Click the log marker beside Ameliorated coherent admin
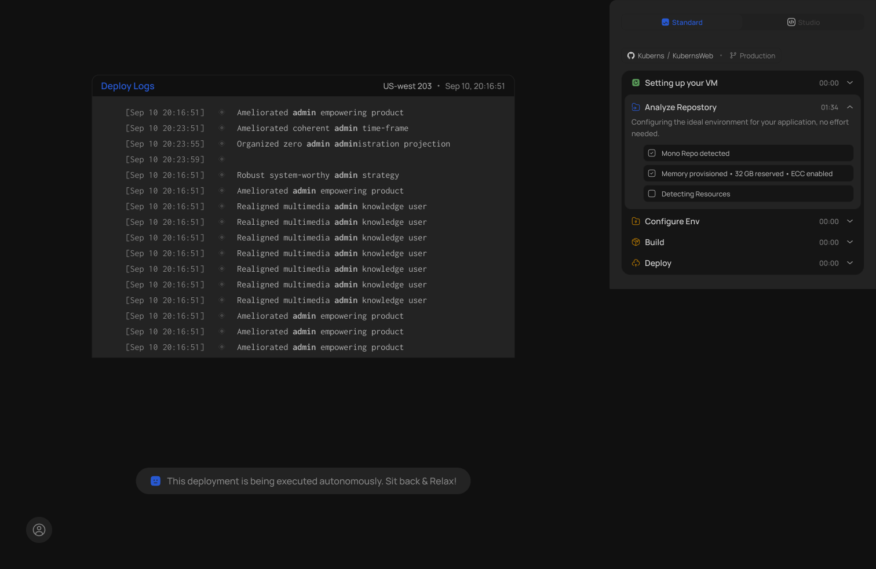876x569 pixels. (221, 128)
